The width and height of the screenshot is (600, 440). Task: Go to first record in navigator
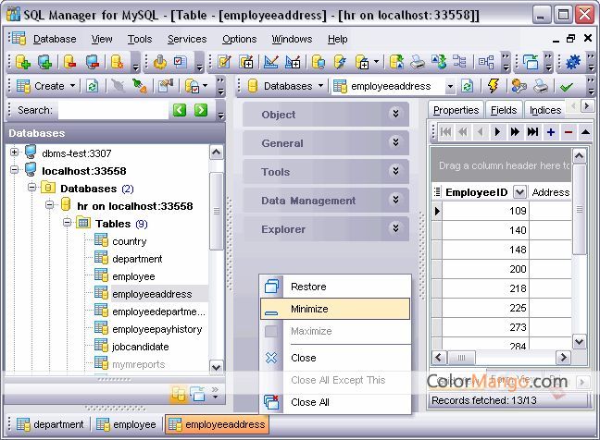tap(445, 132)
